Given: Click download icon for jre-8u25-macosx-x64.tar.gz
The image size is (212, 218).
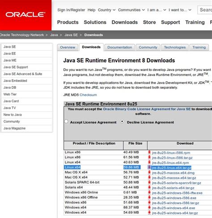Looking at the screenshot, I should pyautogui.click(x=149, y=177).
